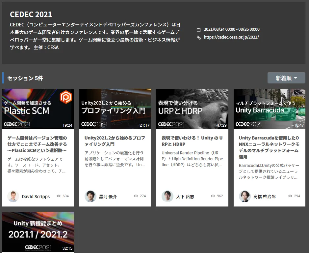This screenshot has height=253, width=309.
Task: Open the Unity Barracuda video thumbnail
Action: (270, 109)
